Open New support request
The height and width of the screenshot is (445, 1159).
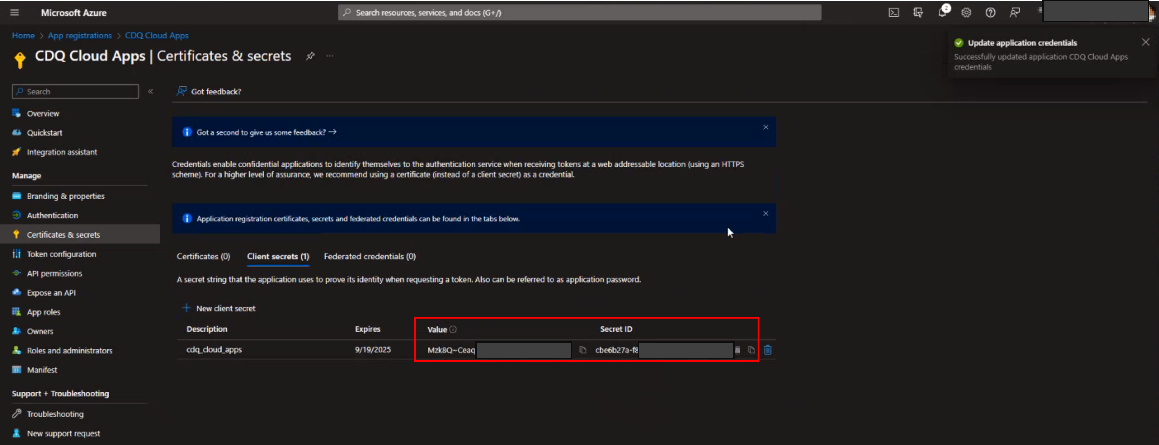coord(63,433)
